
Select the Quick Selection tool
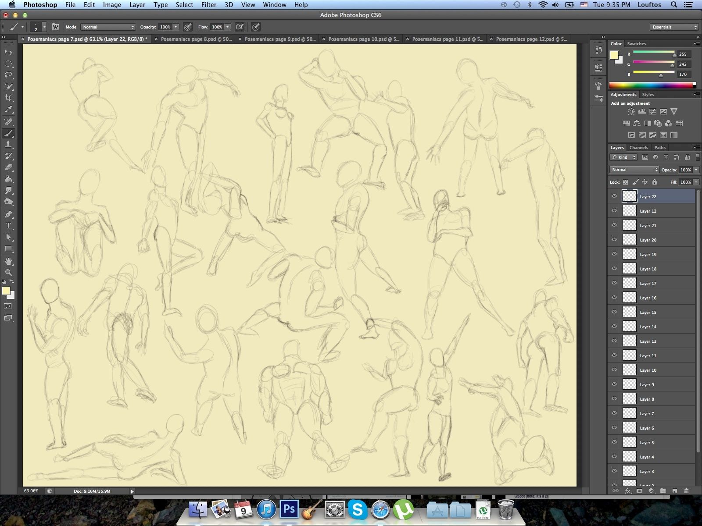tap(8, 86)
